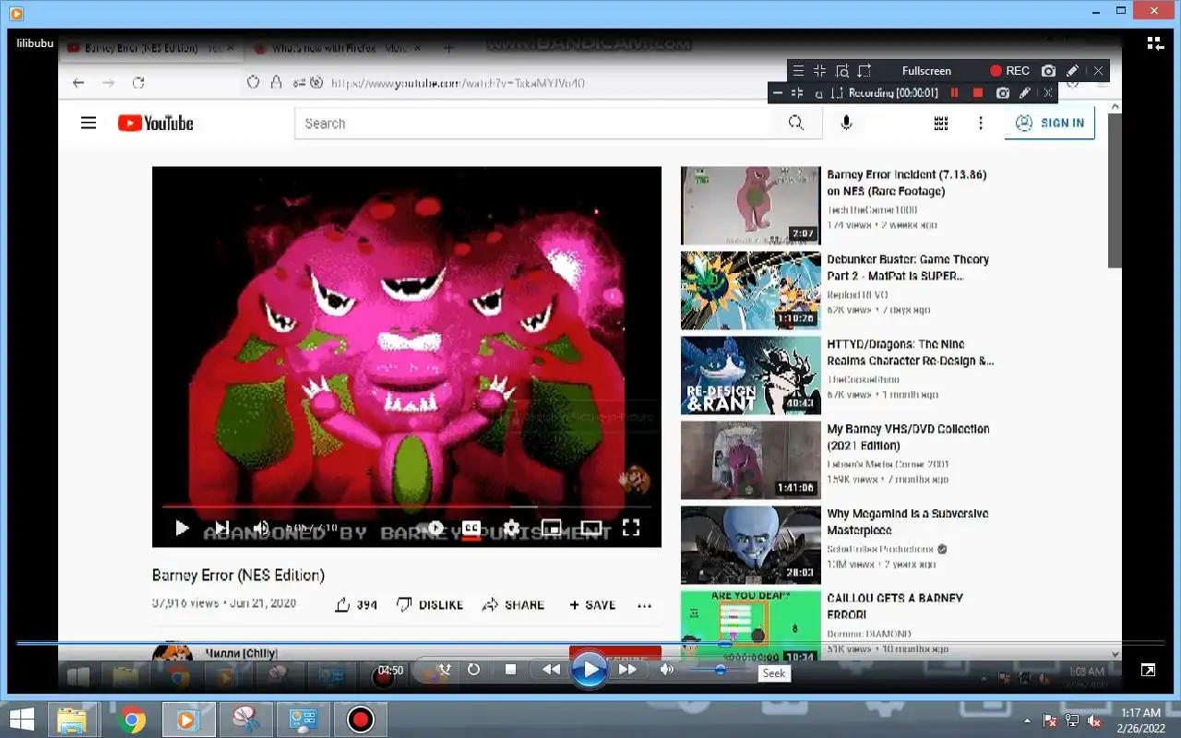
Task: Launch Google Chrome from the taskbar
Action: click(x=132, y=719)
